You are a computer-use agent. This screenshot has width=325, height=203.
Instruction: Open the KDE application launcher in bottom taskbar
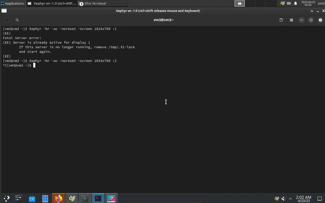[x=7, y=198]
